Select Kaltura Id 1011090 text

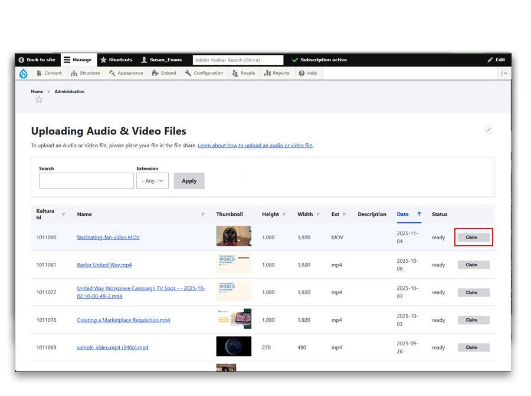coord(47,237)
